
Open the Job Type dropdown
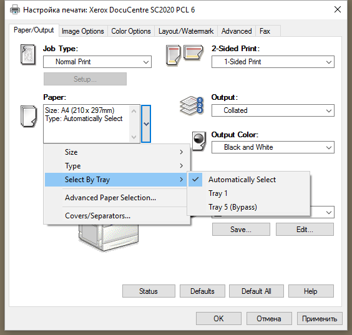pos(97,62)
